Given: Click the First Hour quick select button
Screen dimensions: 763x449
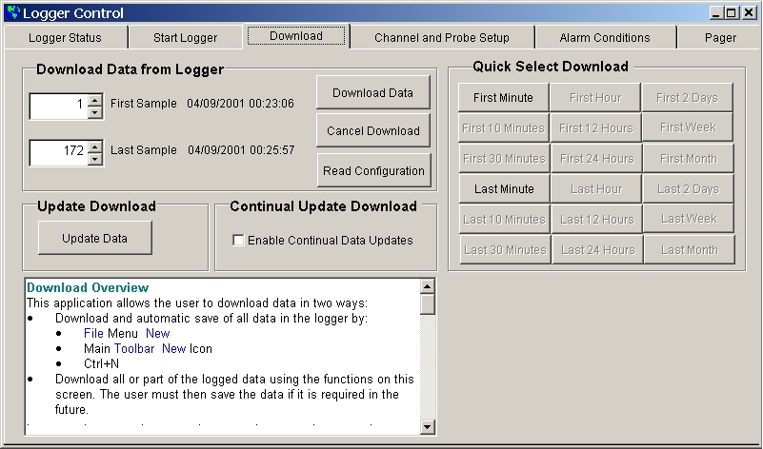Looking at the screenshot, I should [x=595, y=98].
